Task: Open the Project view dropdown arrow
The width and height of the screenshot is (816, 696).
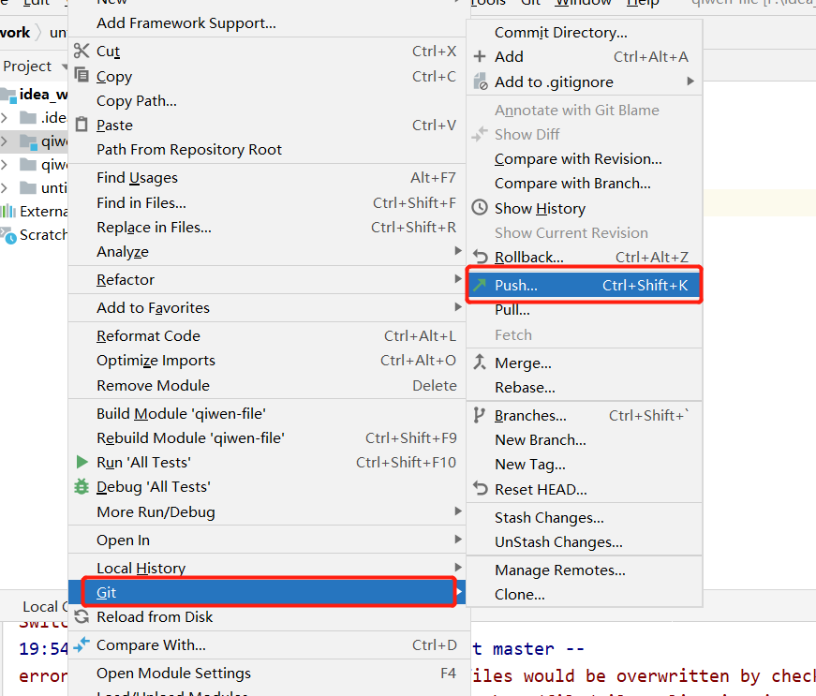Action: 65,67
